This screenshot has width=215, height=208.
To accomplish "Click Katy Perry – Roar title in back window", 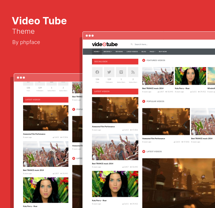I will (x=30, y=206).
